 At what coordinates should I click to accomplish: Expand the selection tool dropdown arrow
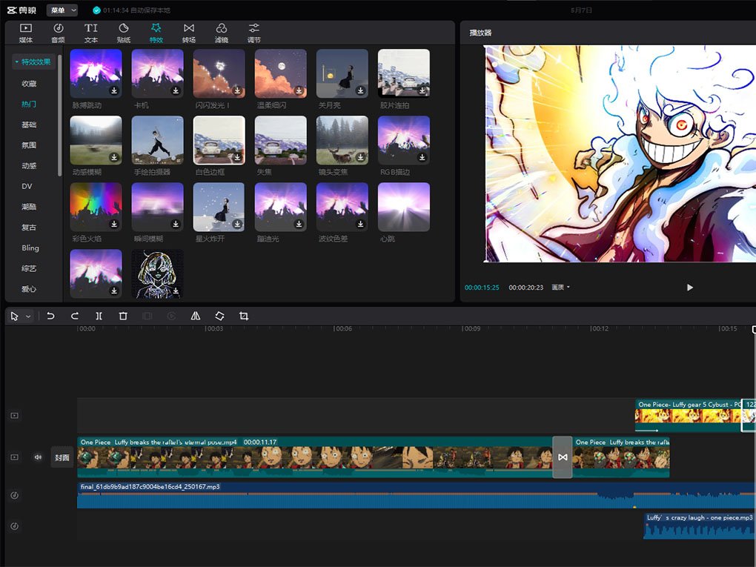29,316
